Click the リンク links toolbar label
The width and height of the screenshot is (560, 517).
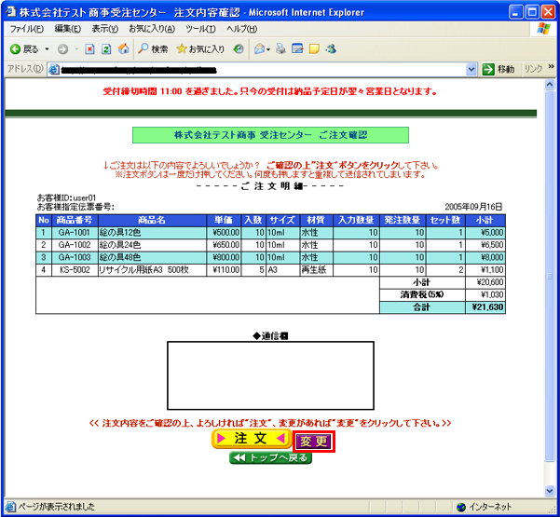pyautogui.click(x=533, y=69)
